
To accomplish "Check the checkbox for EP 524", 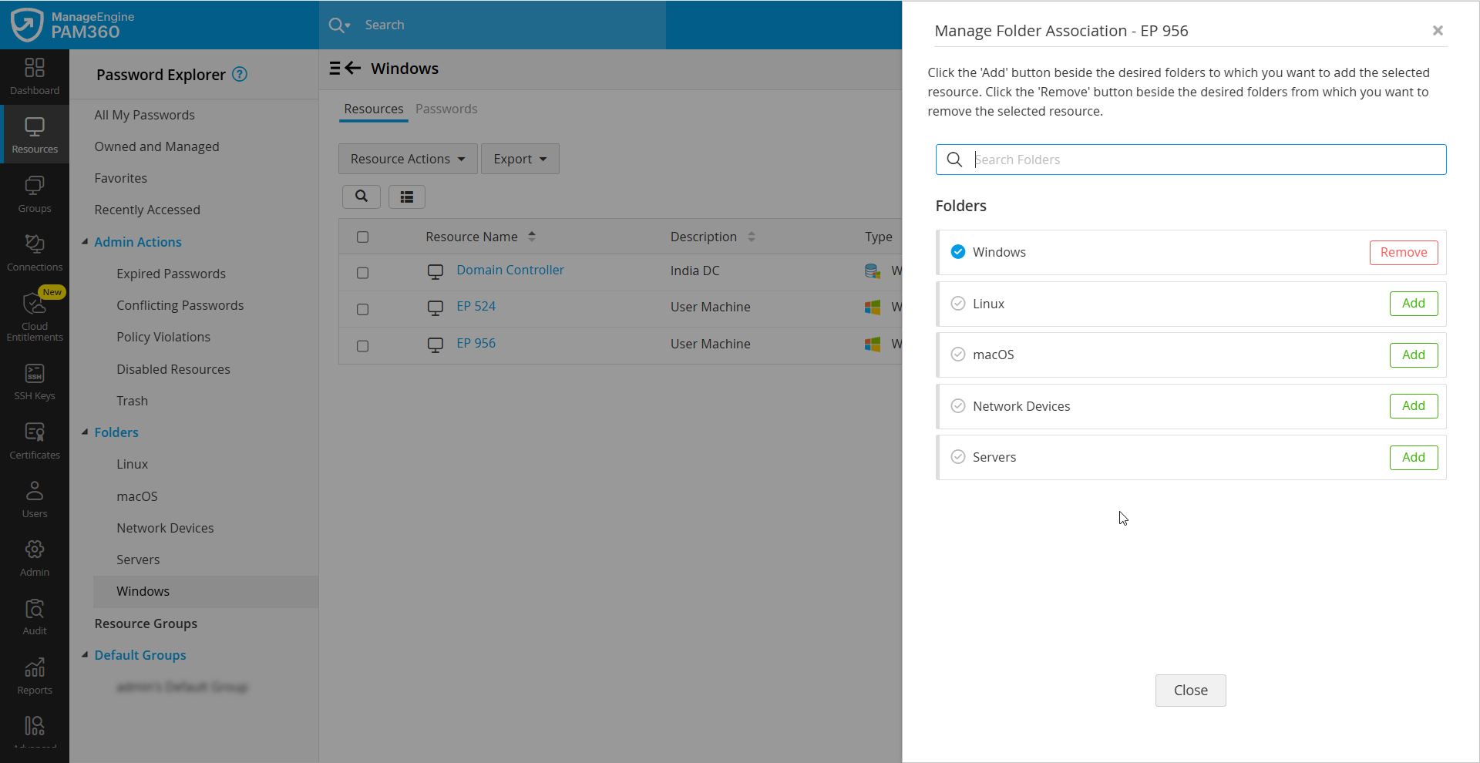I will 362,309.
